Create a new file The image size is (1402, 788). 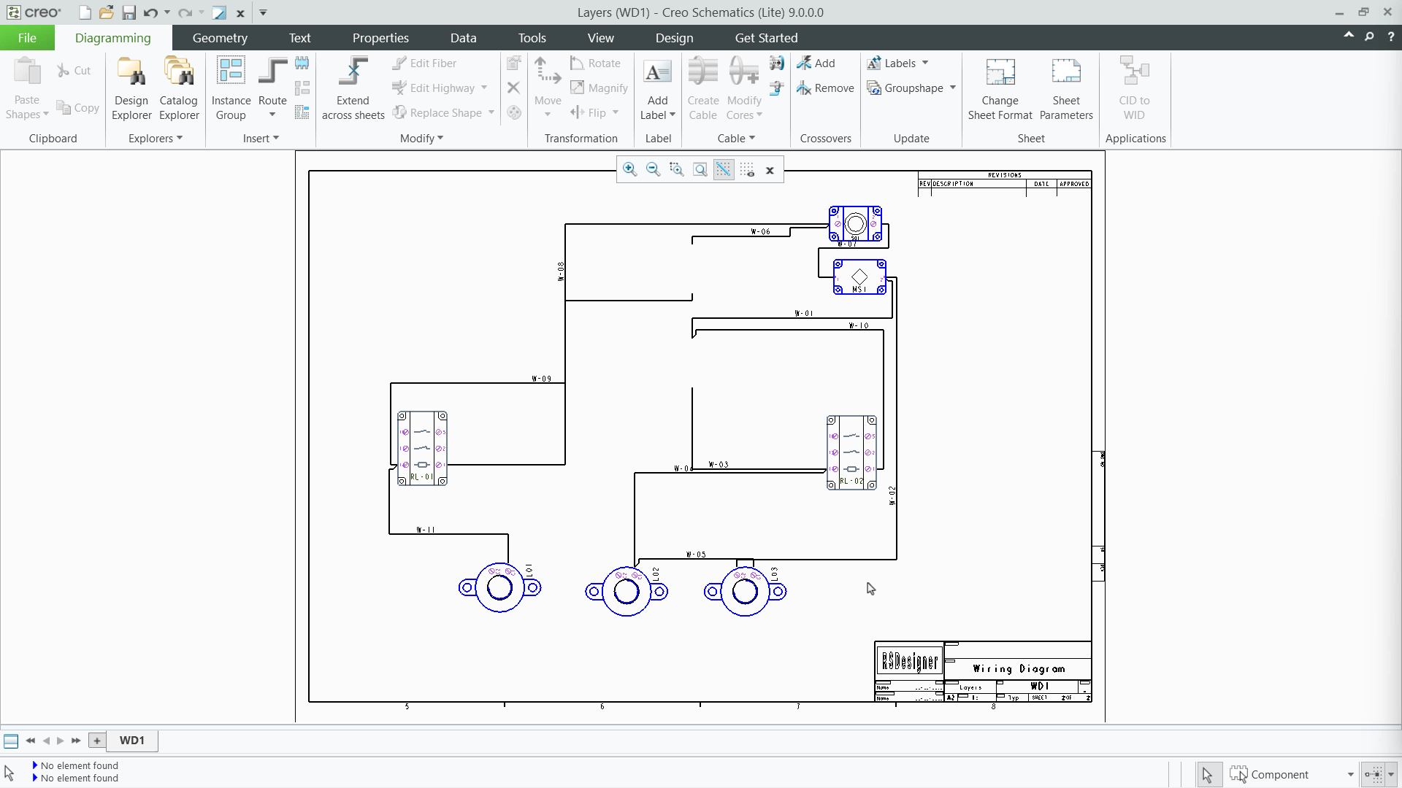click(85, 12)
